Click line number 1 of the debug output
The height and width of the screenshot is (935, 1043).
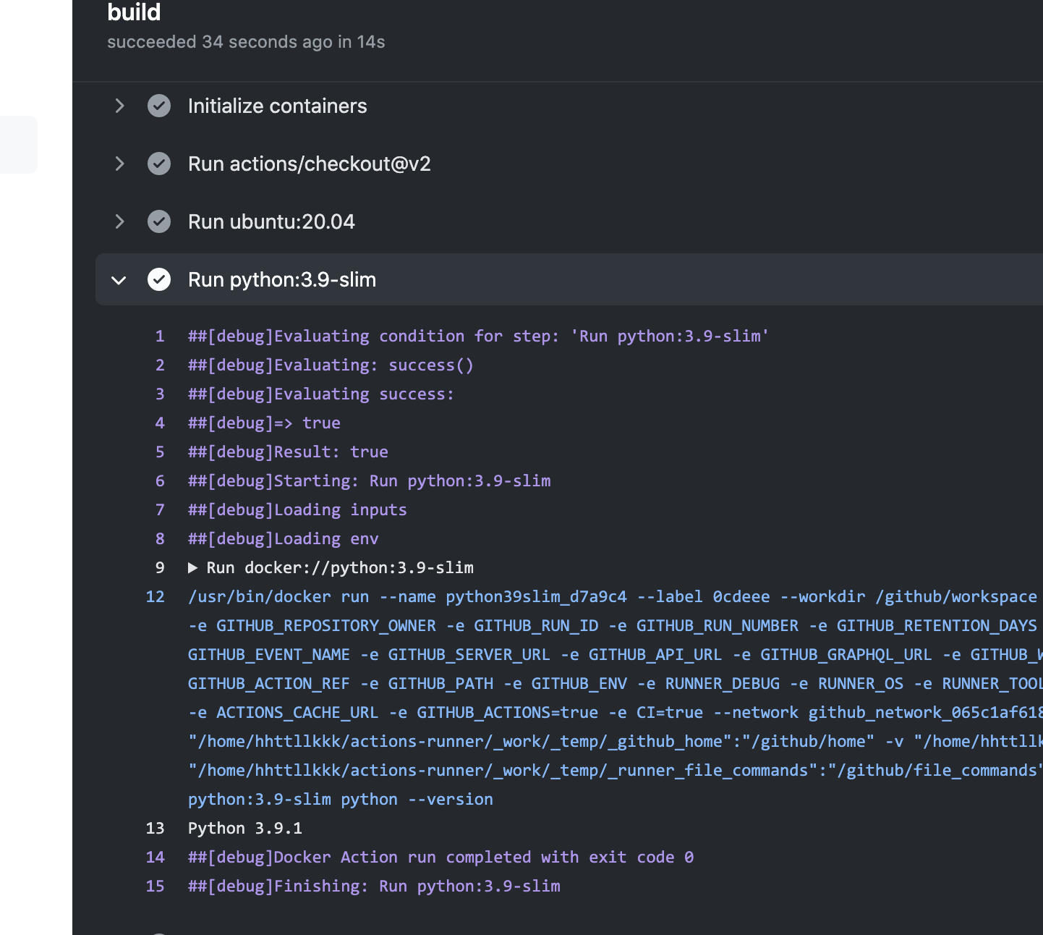[160, 336]
